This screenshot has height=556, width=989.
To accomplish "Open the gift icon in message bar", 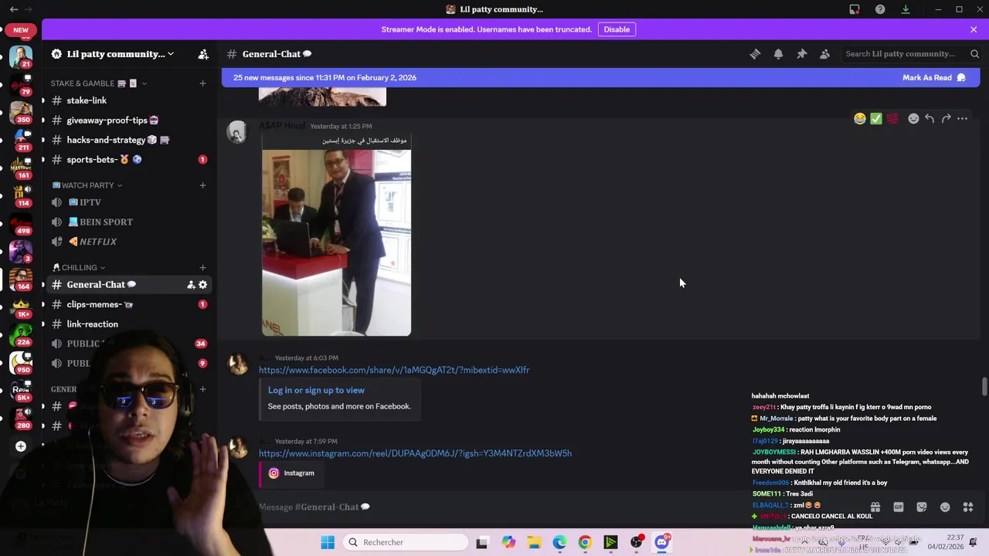I will (875, 507).
